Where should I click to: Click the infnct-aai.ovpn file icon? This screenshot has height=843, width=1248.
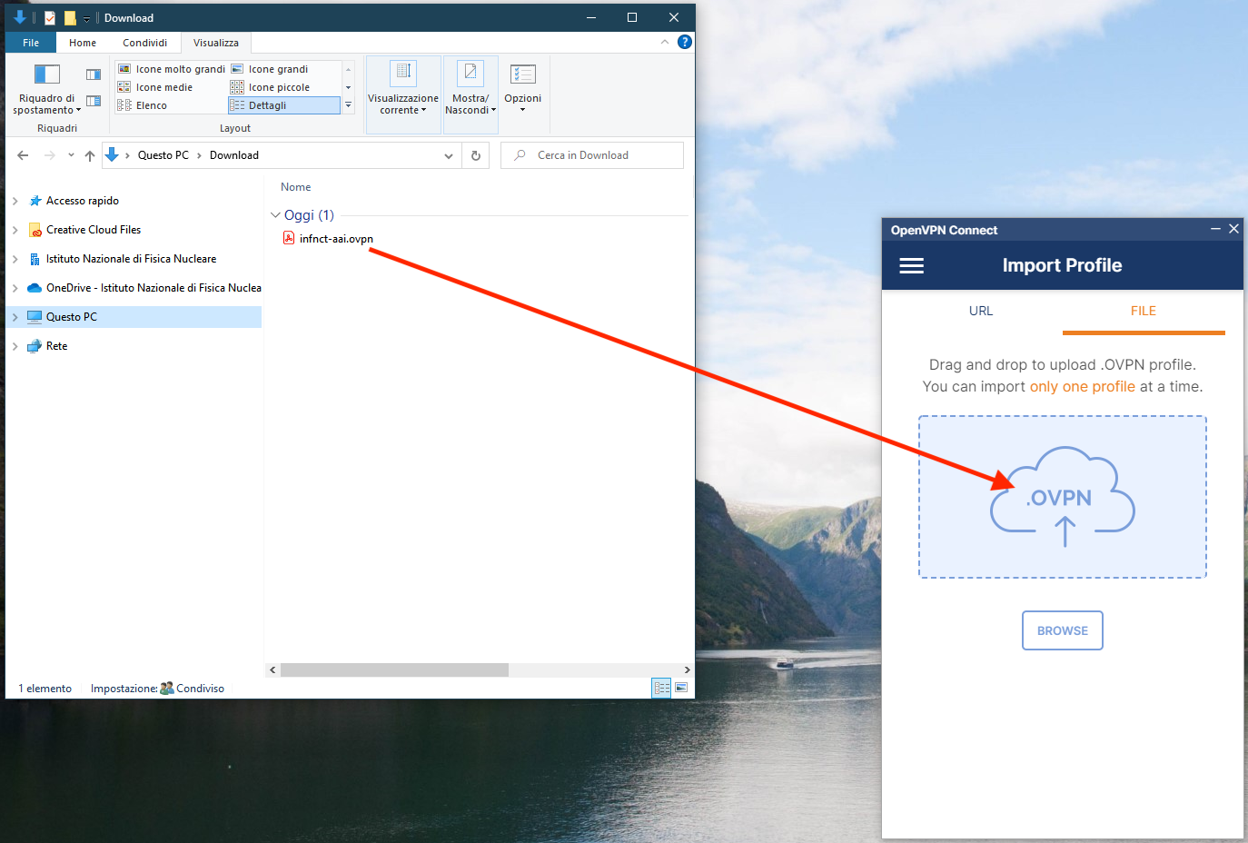[x=289, y=238]
